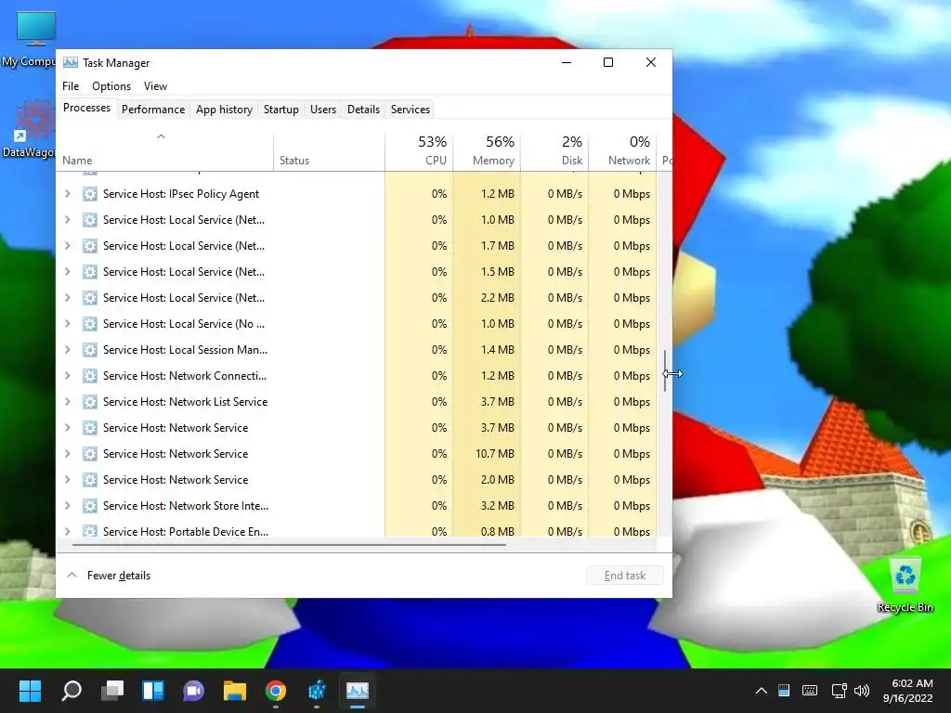Open File Explorer from taskbar
Viewport: 951px width, 713px height.
coord(235,690)
